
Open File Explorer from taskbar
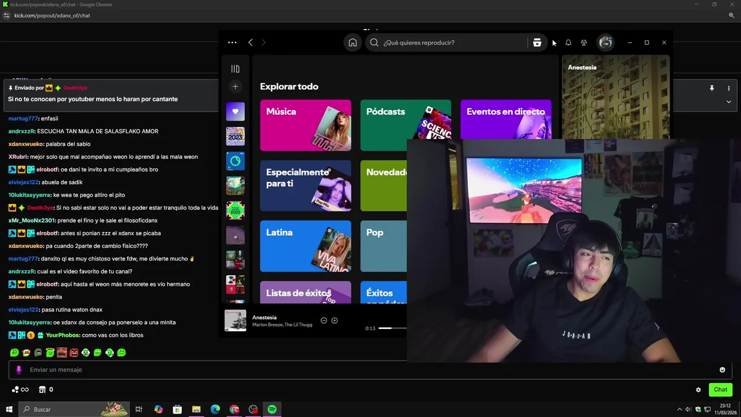tap(196, 409)
